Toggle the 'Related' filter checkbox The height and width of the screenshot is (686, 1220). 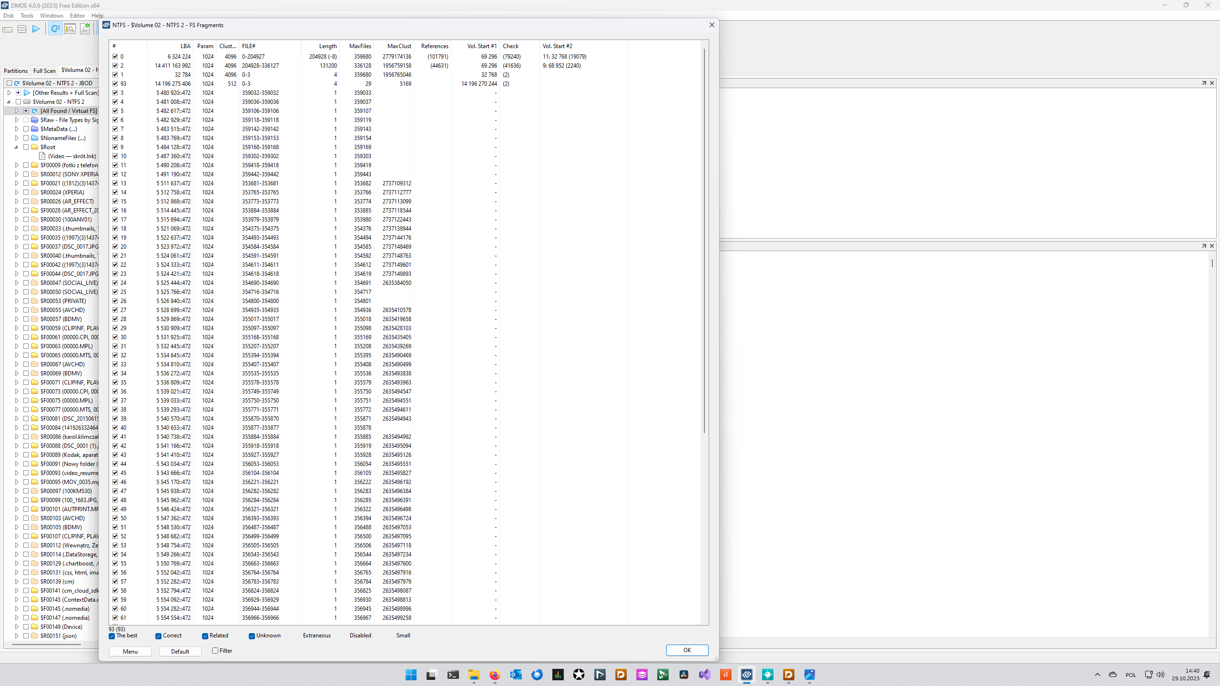tap(205, 636)
